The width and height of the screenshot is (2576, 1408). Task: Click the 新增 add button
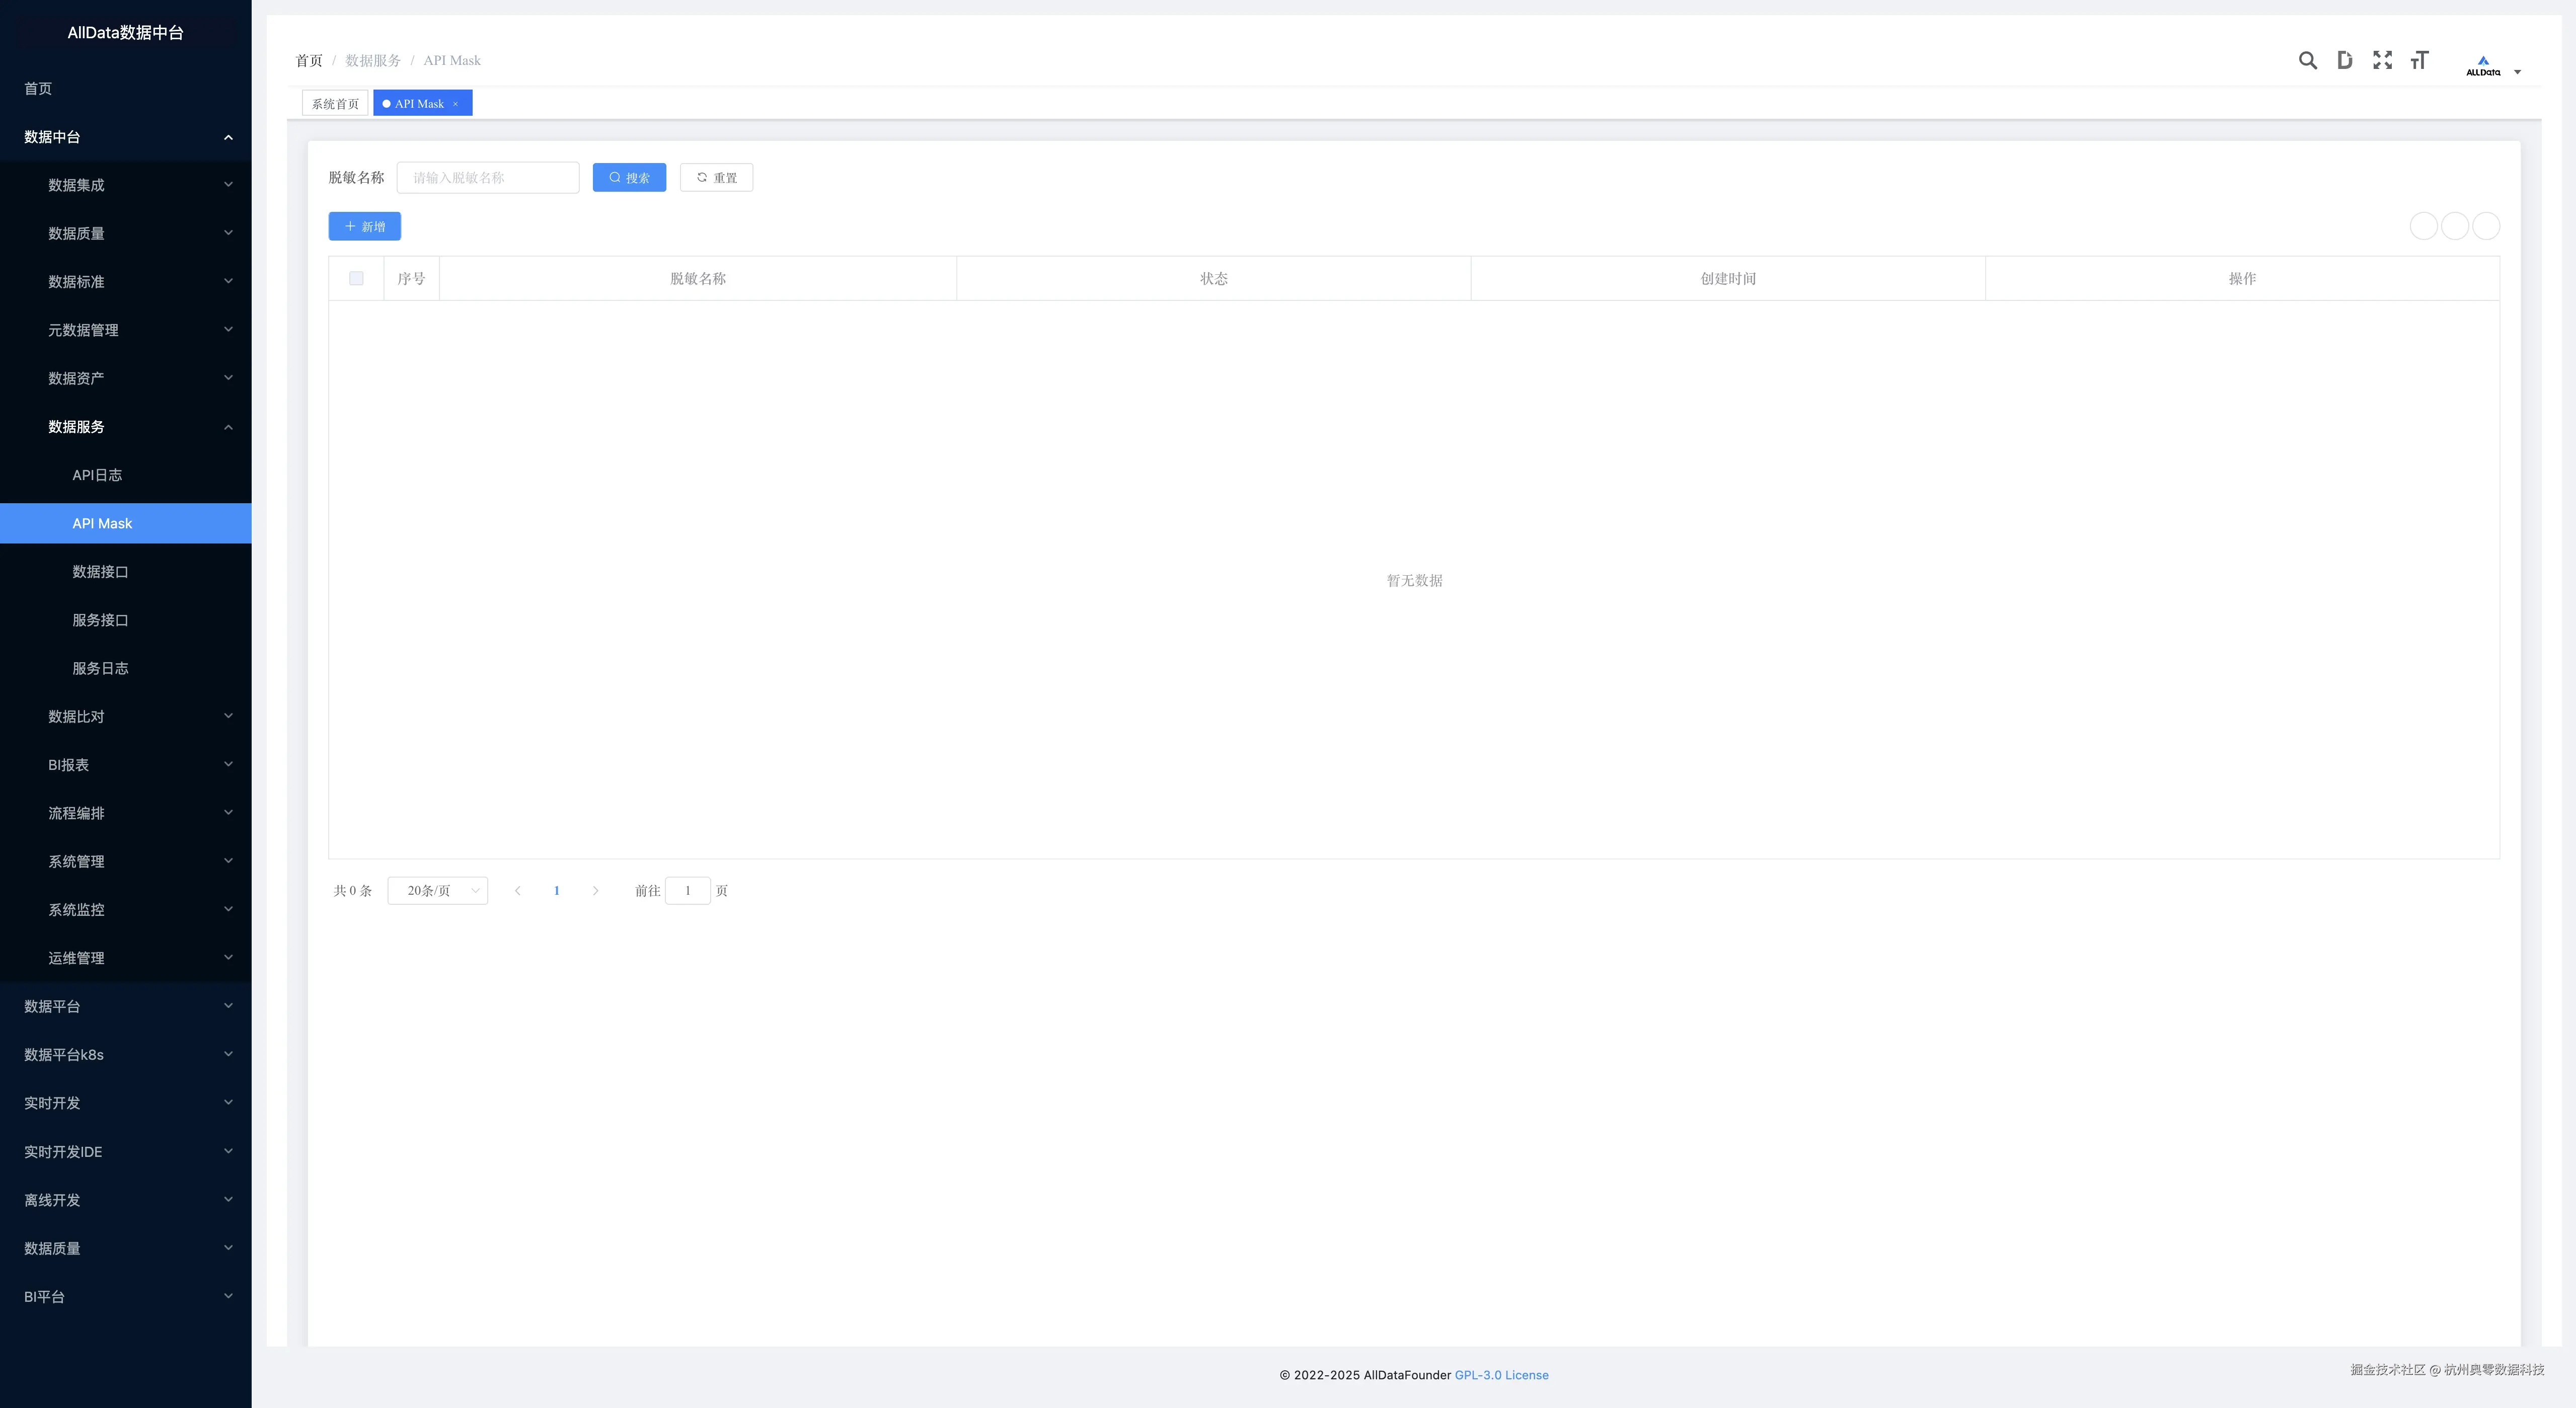coord(365,227)
